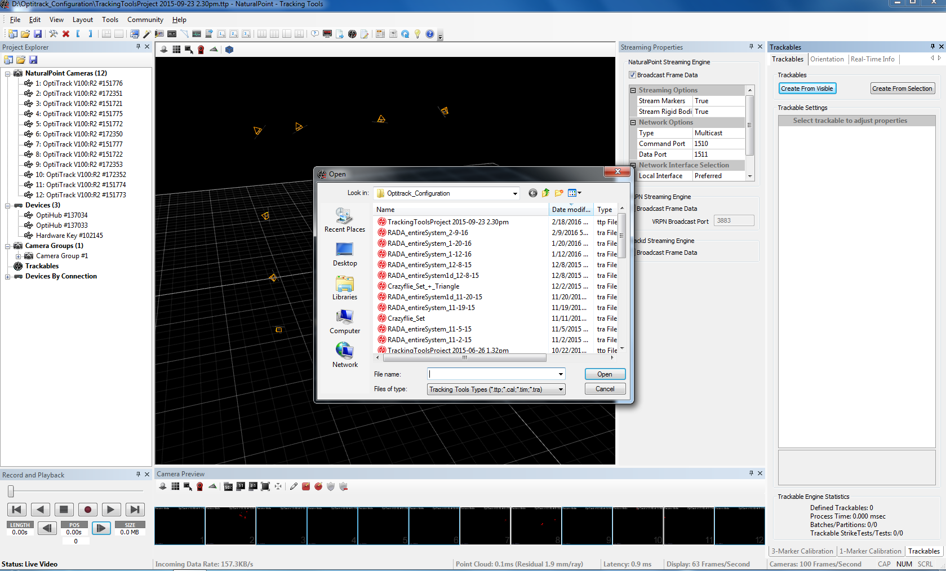Screen dimensions: 946x571
Task: Click the Cancel button in Open dialog
Action: point(605,389)
